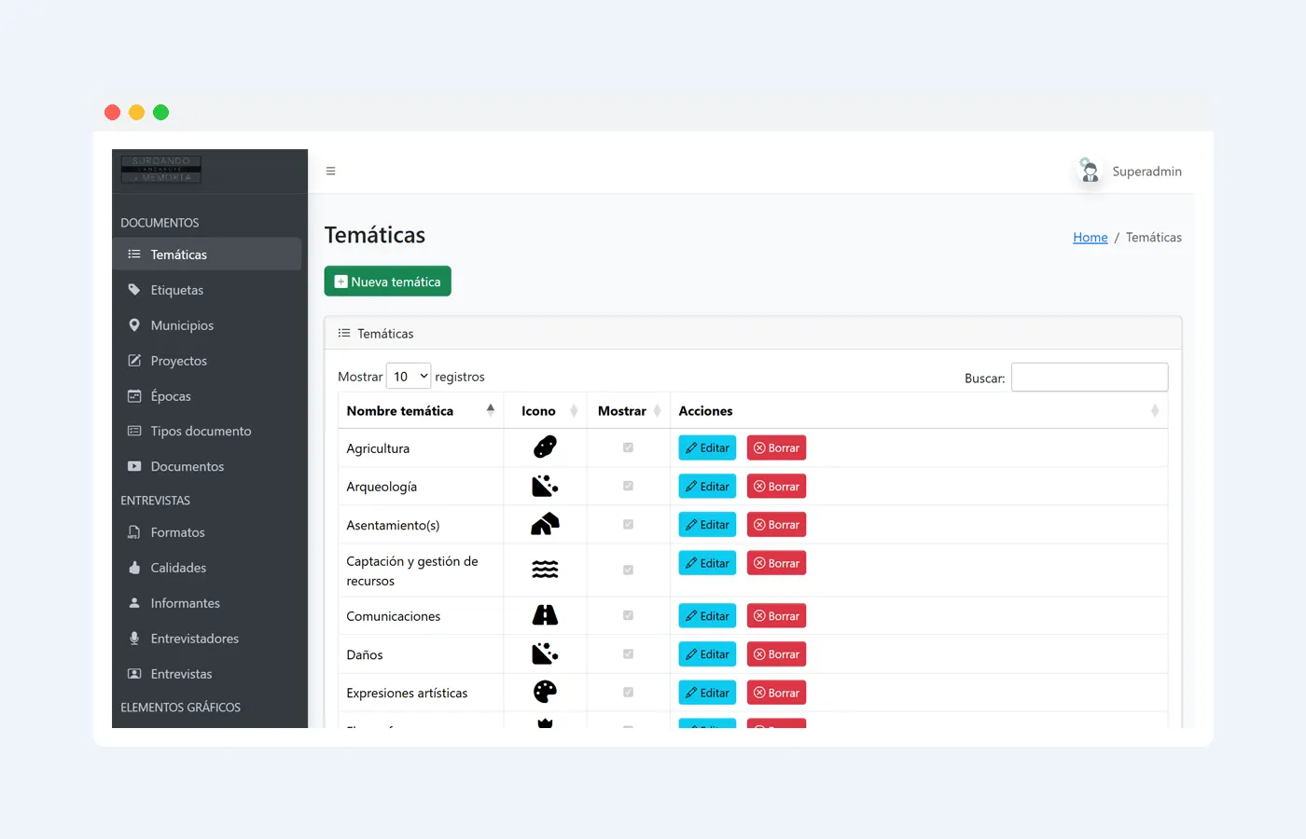Toggle the Mostrar checkbox for Agricultura

click(x=628, y=447)
